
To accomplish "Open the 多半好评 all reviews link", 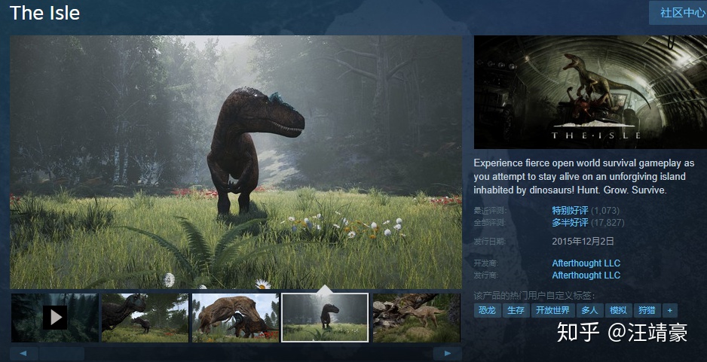I will click(570, 223).
